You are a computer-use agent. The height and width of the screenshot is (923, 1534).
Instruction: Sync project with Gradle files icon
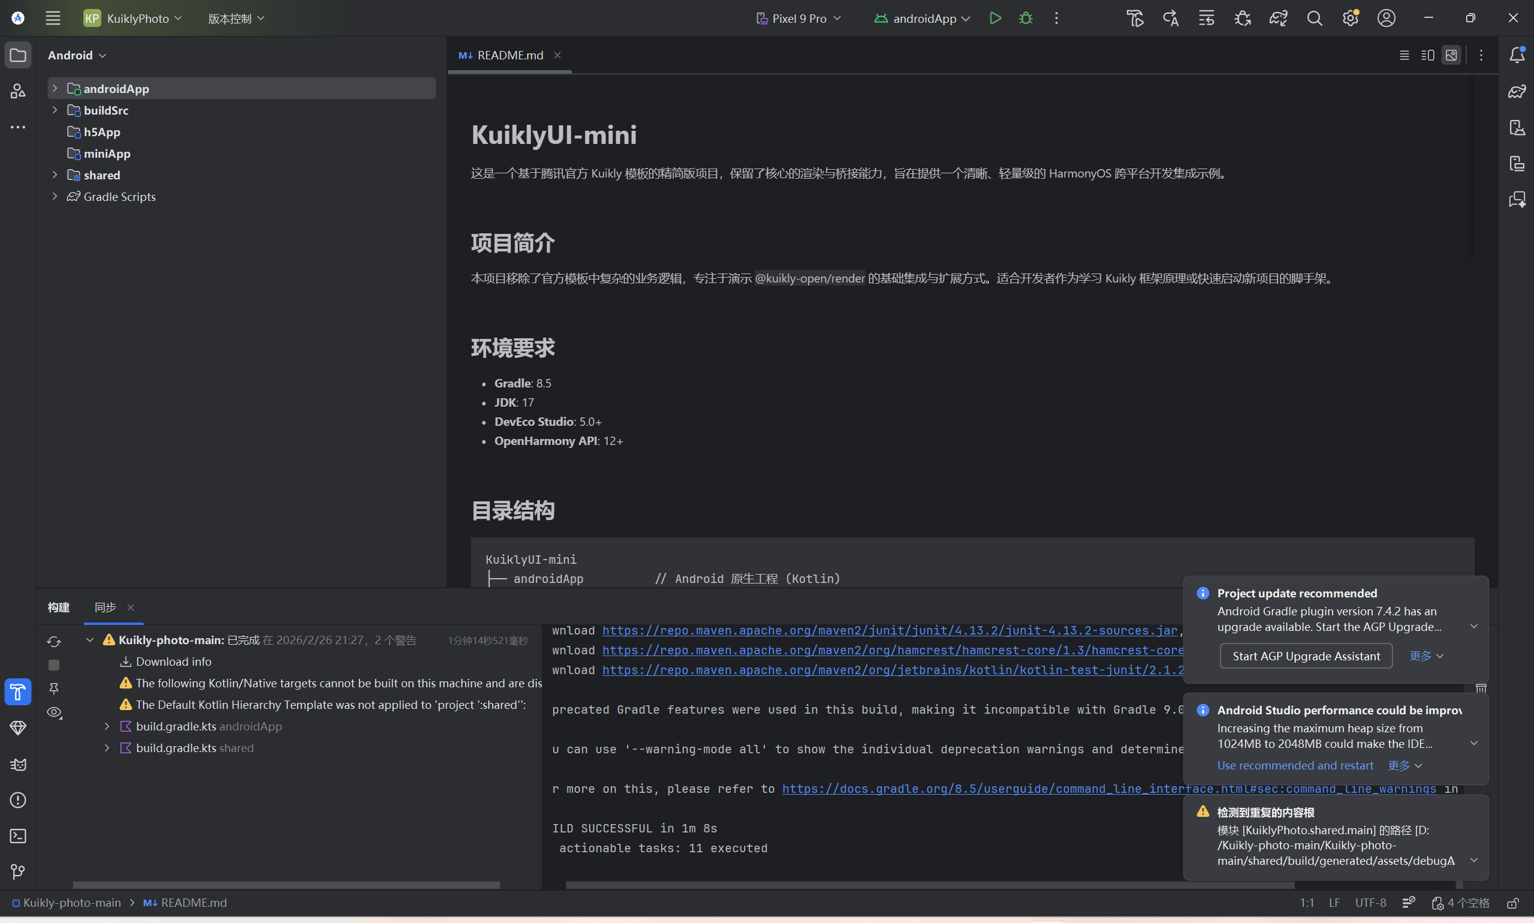point(1278,18)
